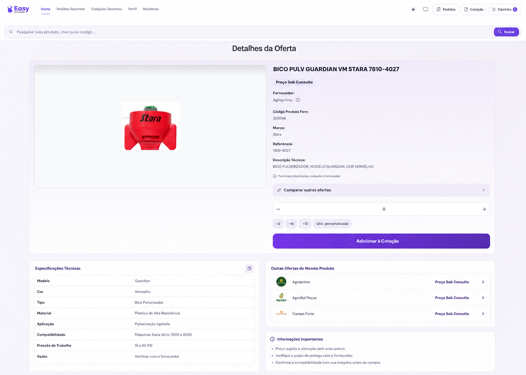
Task: Click Bico Pulverizador value in the Tipo row
Action: coord(149,302)
